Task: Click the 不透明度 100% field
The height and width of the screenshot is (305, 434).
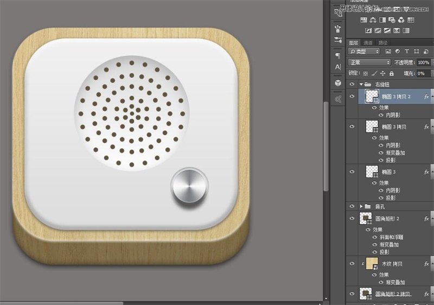Action: coord(424,62)
